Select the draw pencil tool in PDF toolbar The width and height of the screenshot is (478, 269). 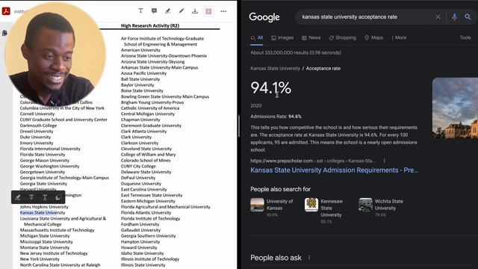click(x=181, y=11)
